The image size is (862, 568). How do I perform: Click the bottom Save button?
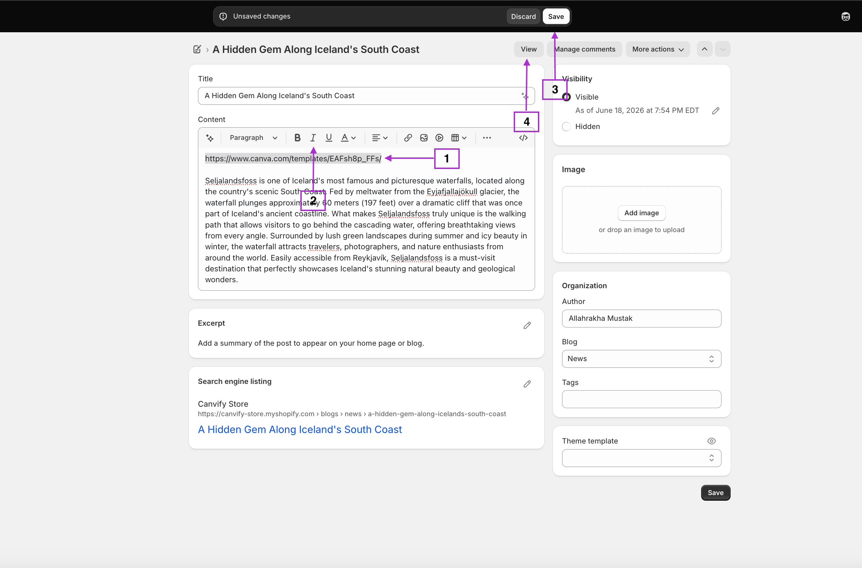715,493
